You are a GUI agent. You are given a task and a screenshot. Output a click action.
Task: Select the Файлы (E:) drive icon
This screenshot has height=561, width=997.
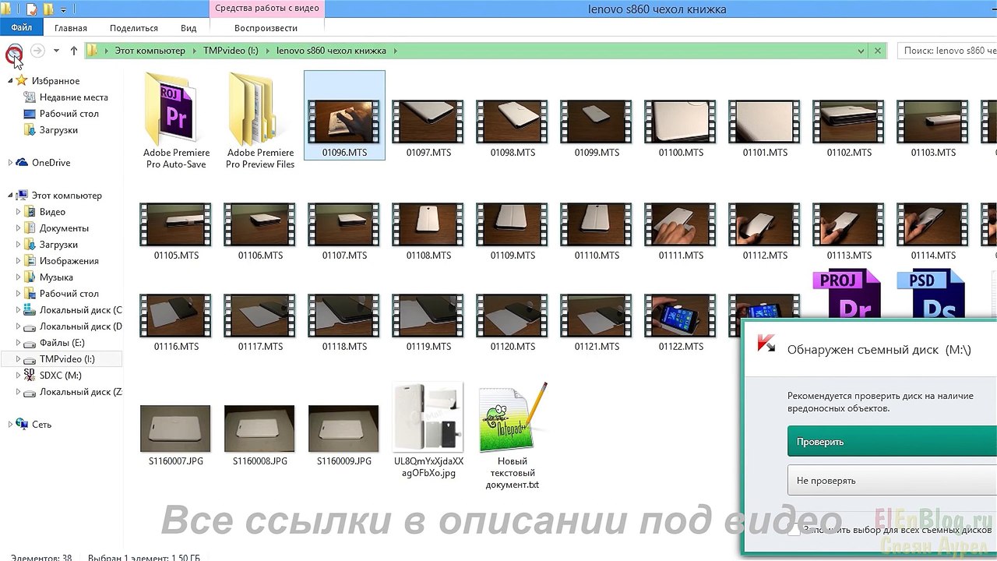(x=30, y=343)
